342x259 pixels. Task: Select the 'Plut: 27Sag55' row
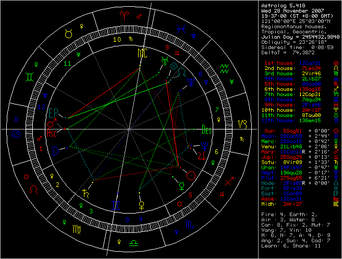pos(300,178)
